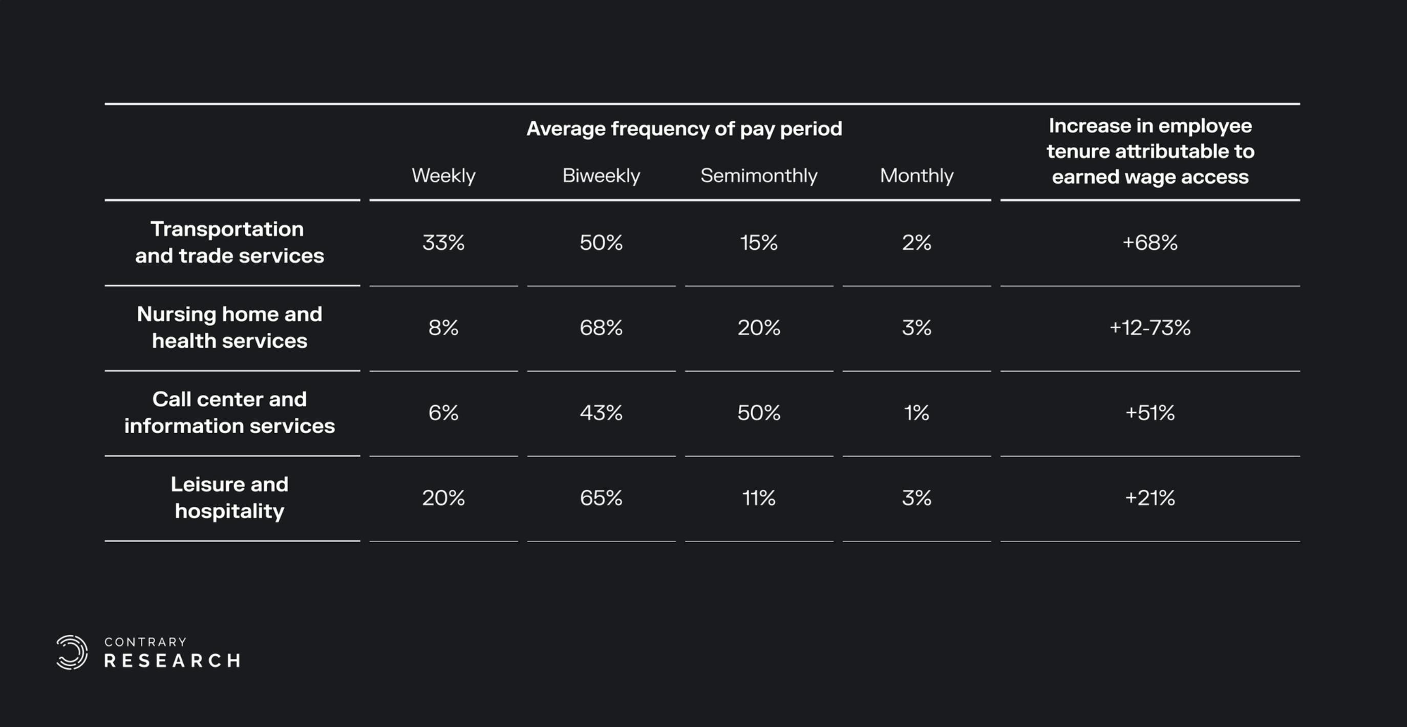
Task: Select the Nursing home and health services label
Action: coord(229,327)
